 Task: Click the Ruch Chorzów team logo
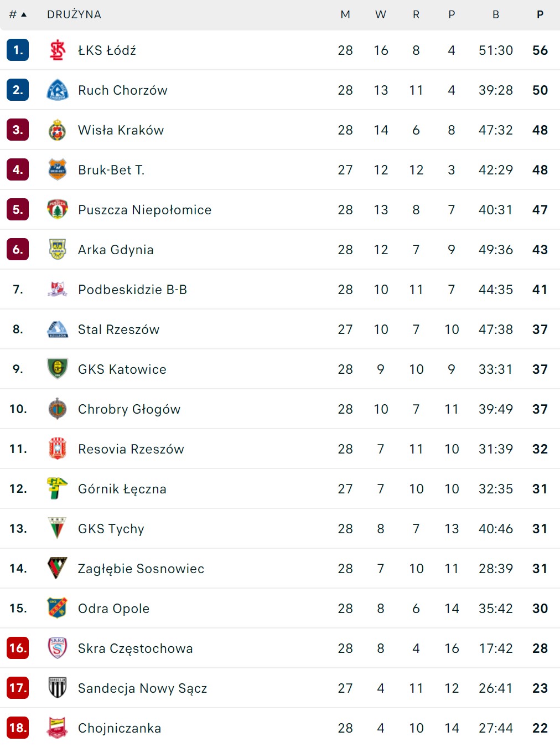(x=58, y=90)
